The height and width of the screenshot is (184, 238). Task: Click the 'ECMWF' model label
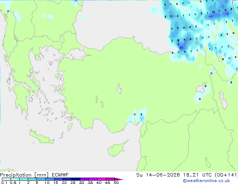[x=60, y=175]
